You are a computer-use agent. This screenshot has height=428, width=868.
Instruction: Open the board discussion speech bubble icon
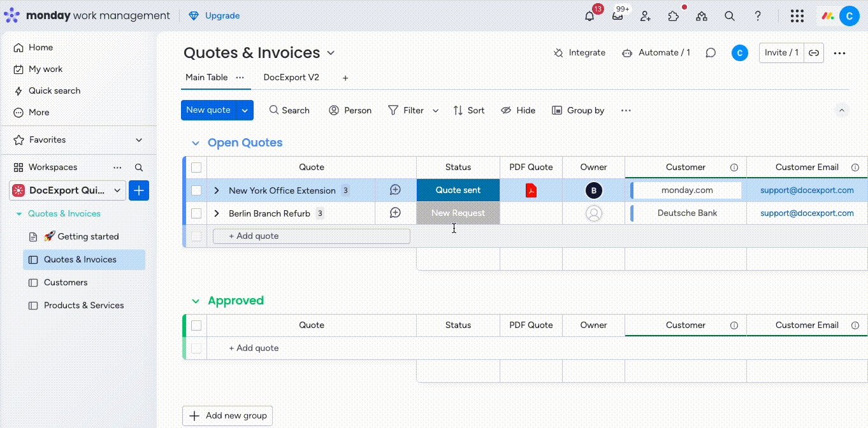click(711, 53)
